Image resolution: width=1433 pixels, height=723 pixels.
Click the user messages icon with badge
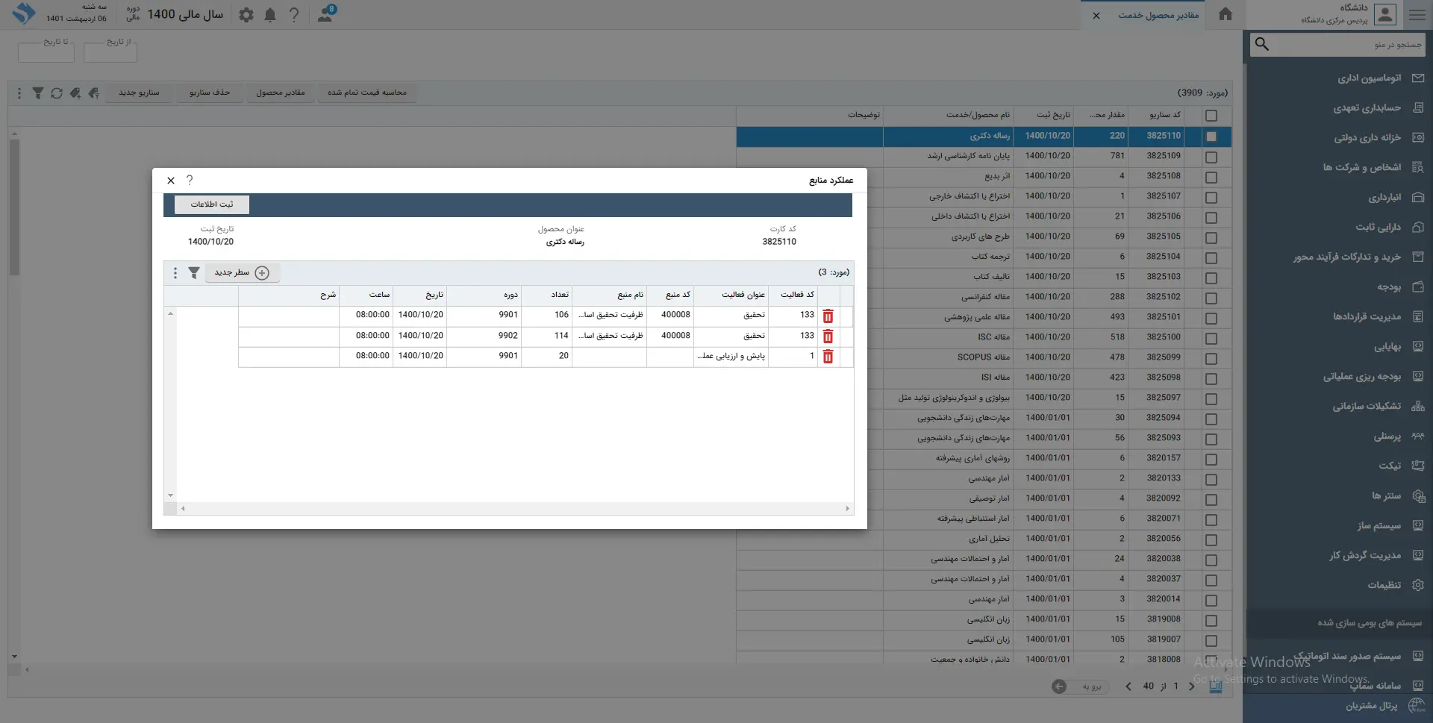coord(325,15)
